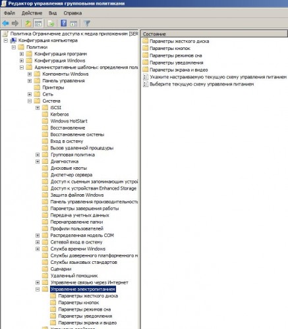Click the Windows HotStart folder icon
The image size is (288, 329).
tap(45, 121)
